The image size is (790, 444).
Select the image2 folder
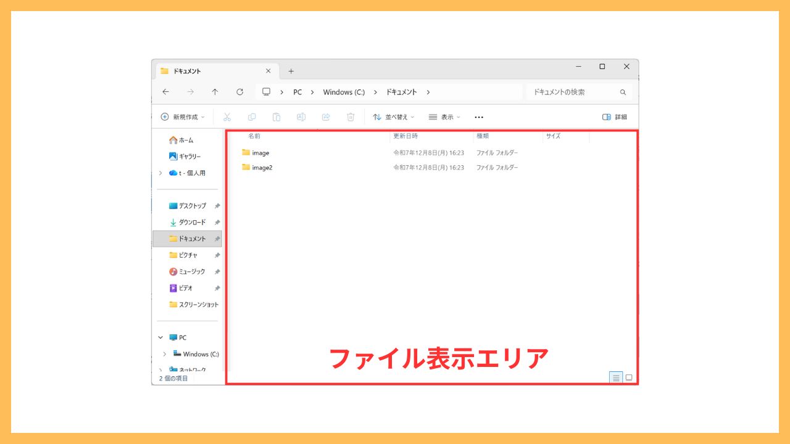[262, 167]
